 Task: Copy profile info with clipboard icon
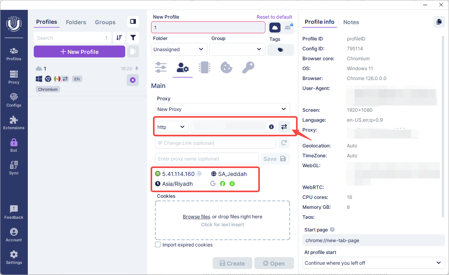[439, 22]
